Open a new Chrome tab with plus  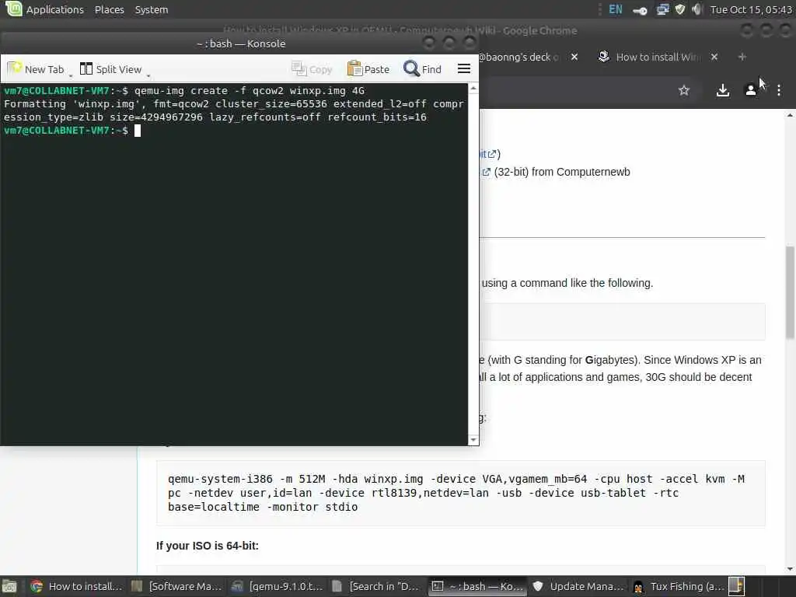742,57
